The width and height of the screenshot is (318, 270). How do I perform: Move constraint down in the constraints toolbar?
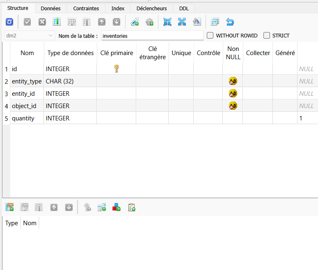click(69, 207)
